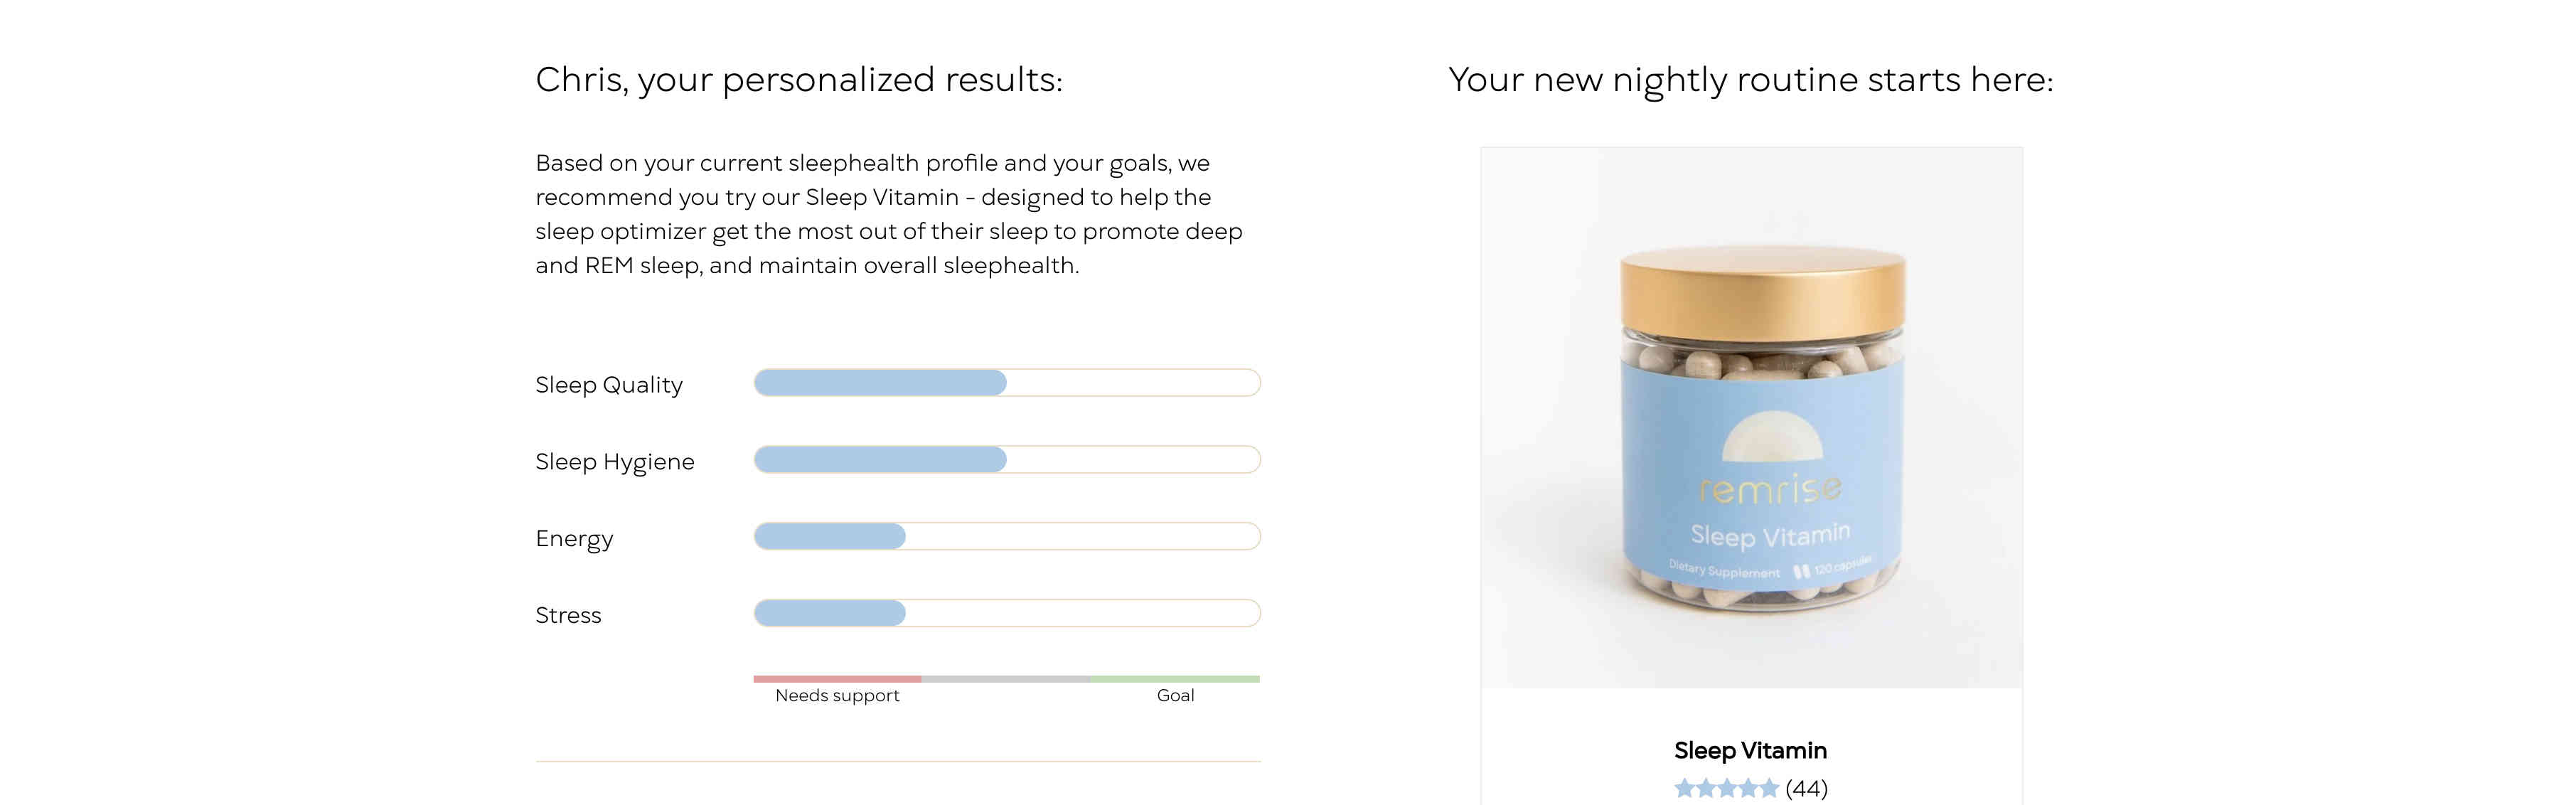
Task: Click the Energy label text
Action: (x=574, y=539)
